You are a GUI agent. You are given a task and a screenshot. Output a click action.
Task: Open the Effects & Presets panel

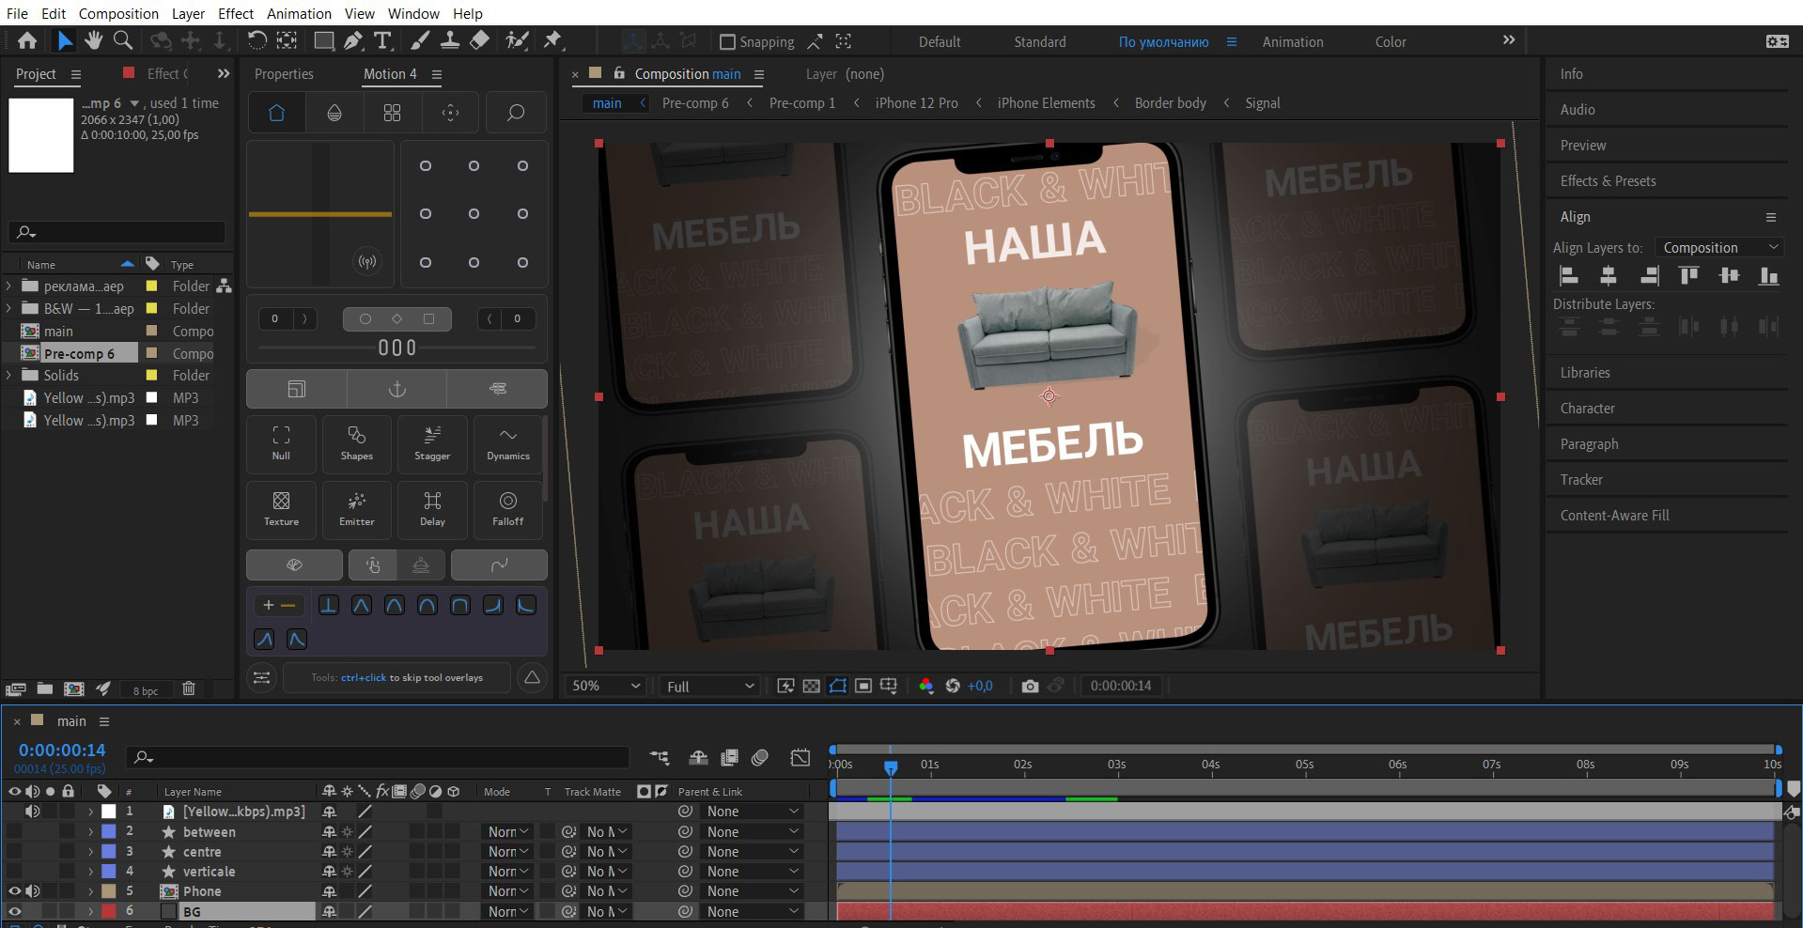pyautogui.click(x=1608, y=181)
